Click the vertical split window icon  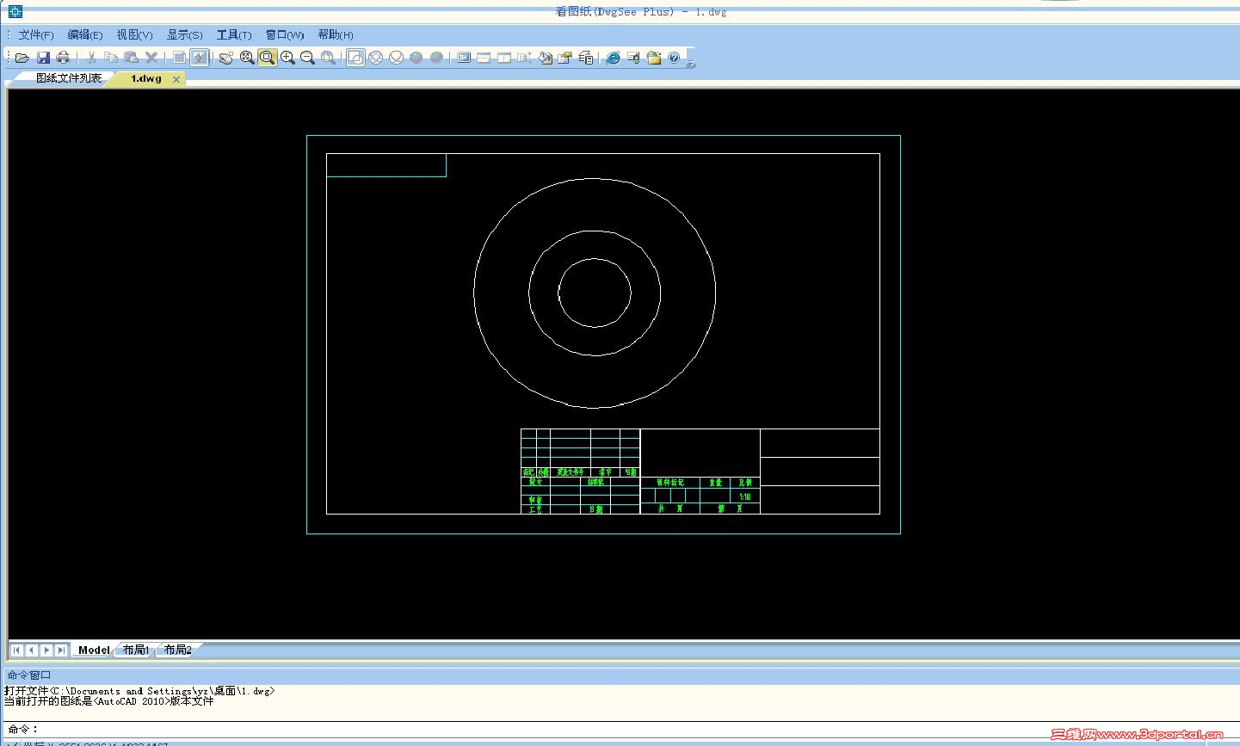[504, 58]
